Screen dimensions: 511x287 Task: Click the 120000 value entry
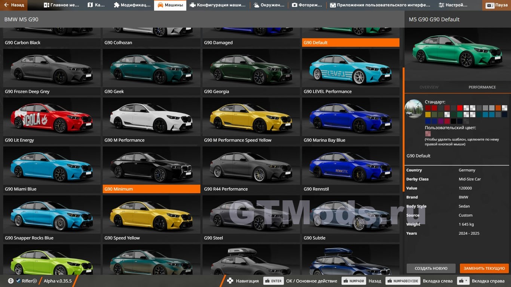coord(465,188)
